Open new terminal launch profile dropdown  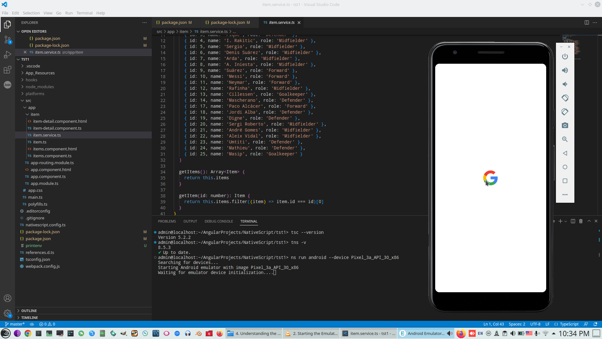566,221
